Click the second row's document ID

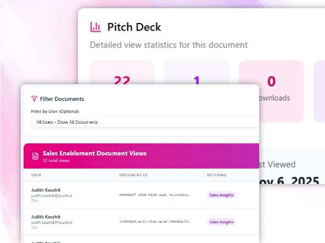pyautogui.click(x=155, y=222)
